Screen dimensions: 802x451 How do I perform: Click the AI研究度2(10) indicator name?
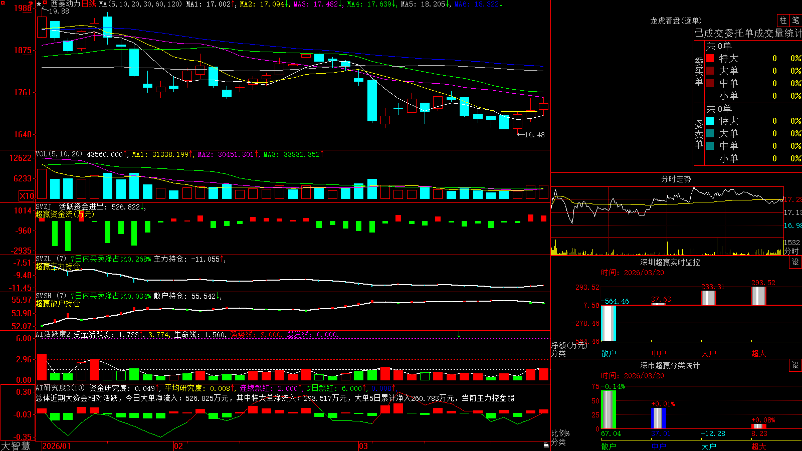click(60, 388)
